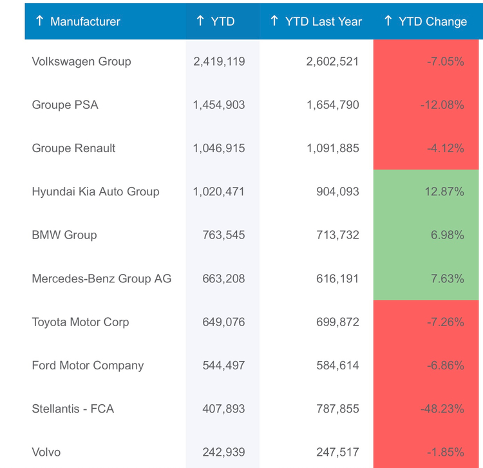483x468 pixels.
Task: Click the sort arrow beside YTD Last Year
Action: (274, 21)
